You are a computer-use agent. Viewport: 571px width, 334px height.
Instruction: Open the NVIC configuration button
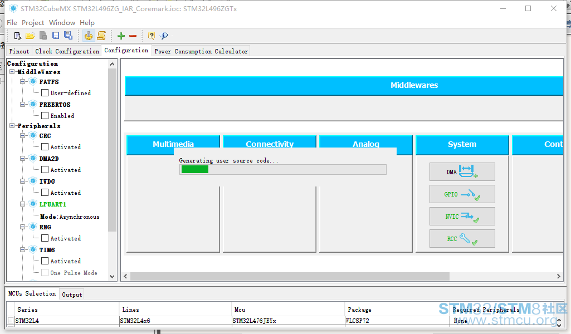(462, 216)
